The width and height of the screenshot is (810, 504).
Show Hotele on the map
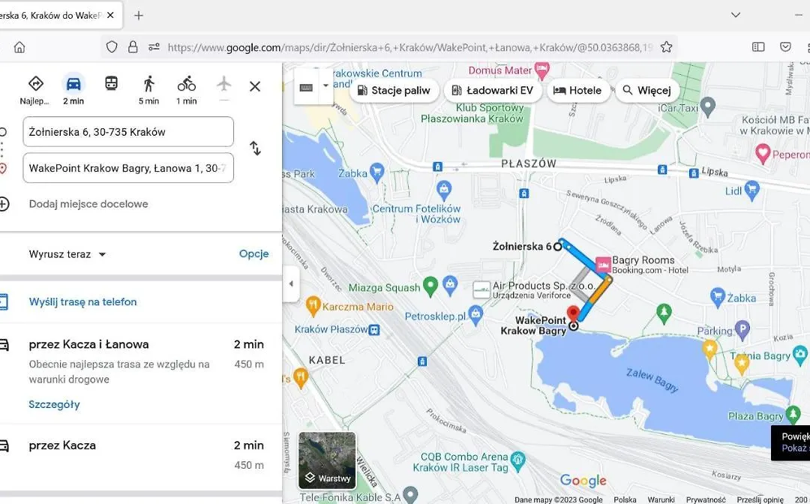point(577,90)
